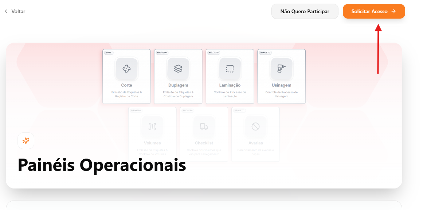Screen dimensions: 423x210
Task: Click the Laminação dashed square icon
Action: (x=230, y=69)
